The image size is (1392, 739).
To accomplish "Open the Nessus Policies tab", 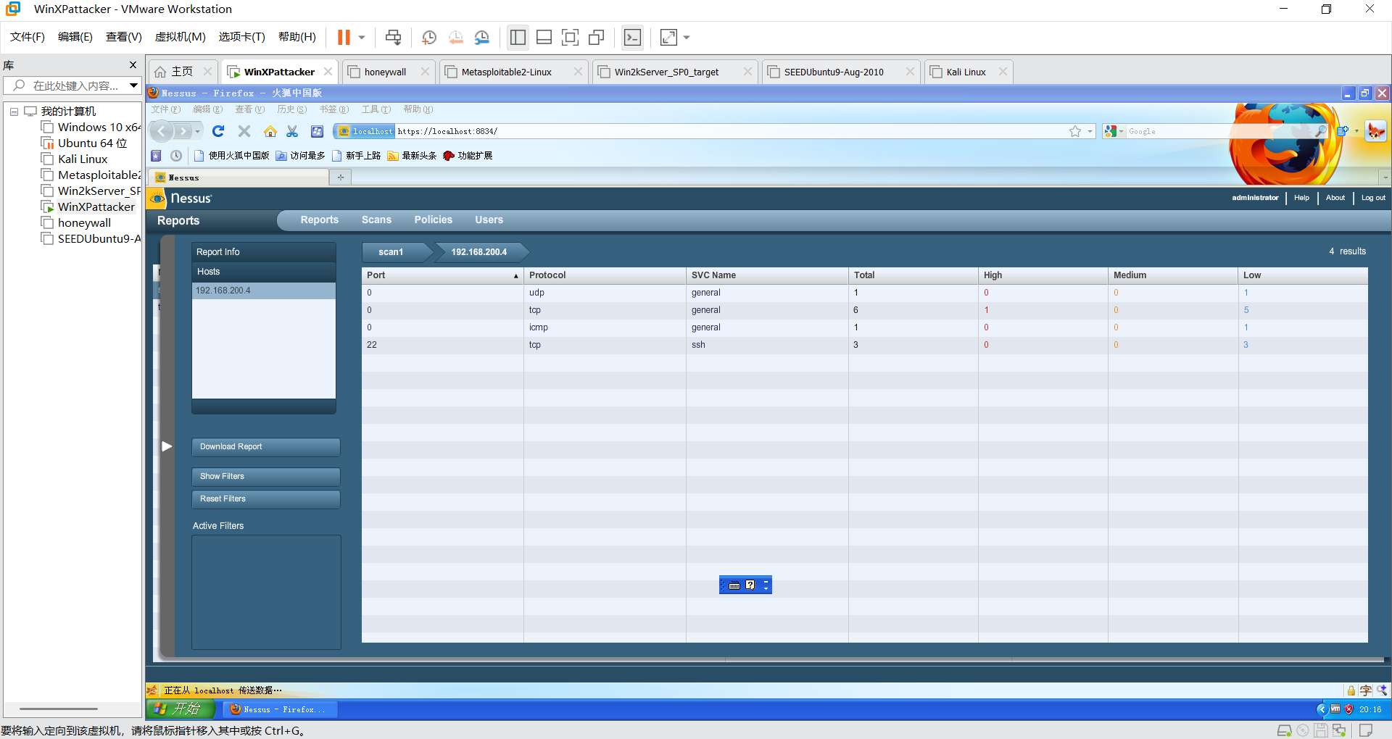I will pos(434,220).
